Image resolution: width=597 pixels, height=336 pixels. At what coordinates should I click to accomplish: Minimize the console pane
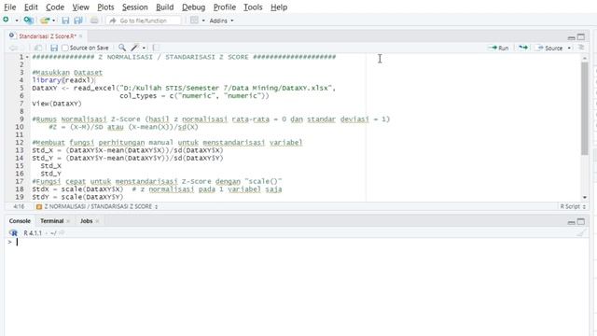571,222
